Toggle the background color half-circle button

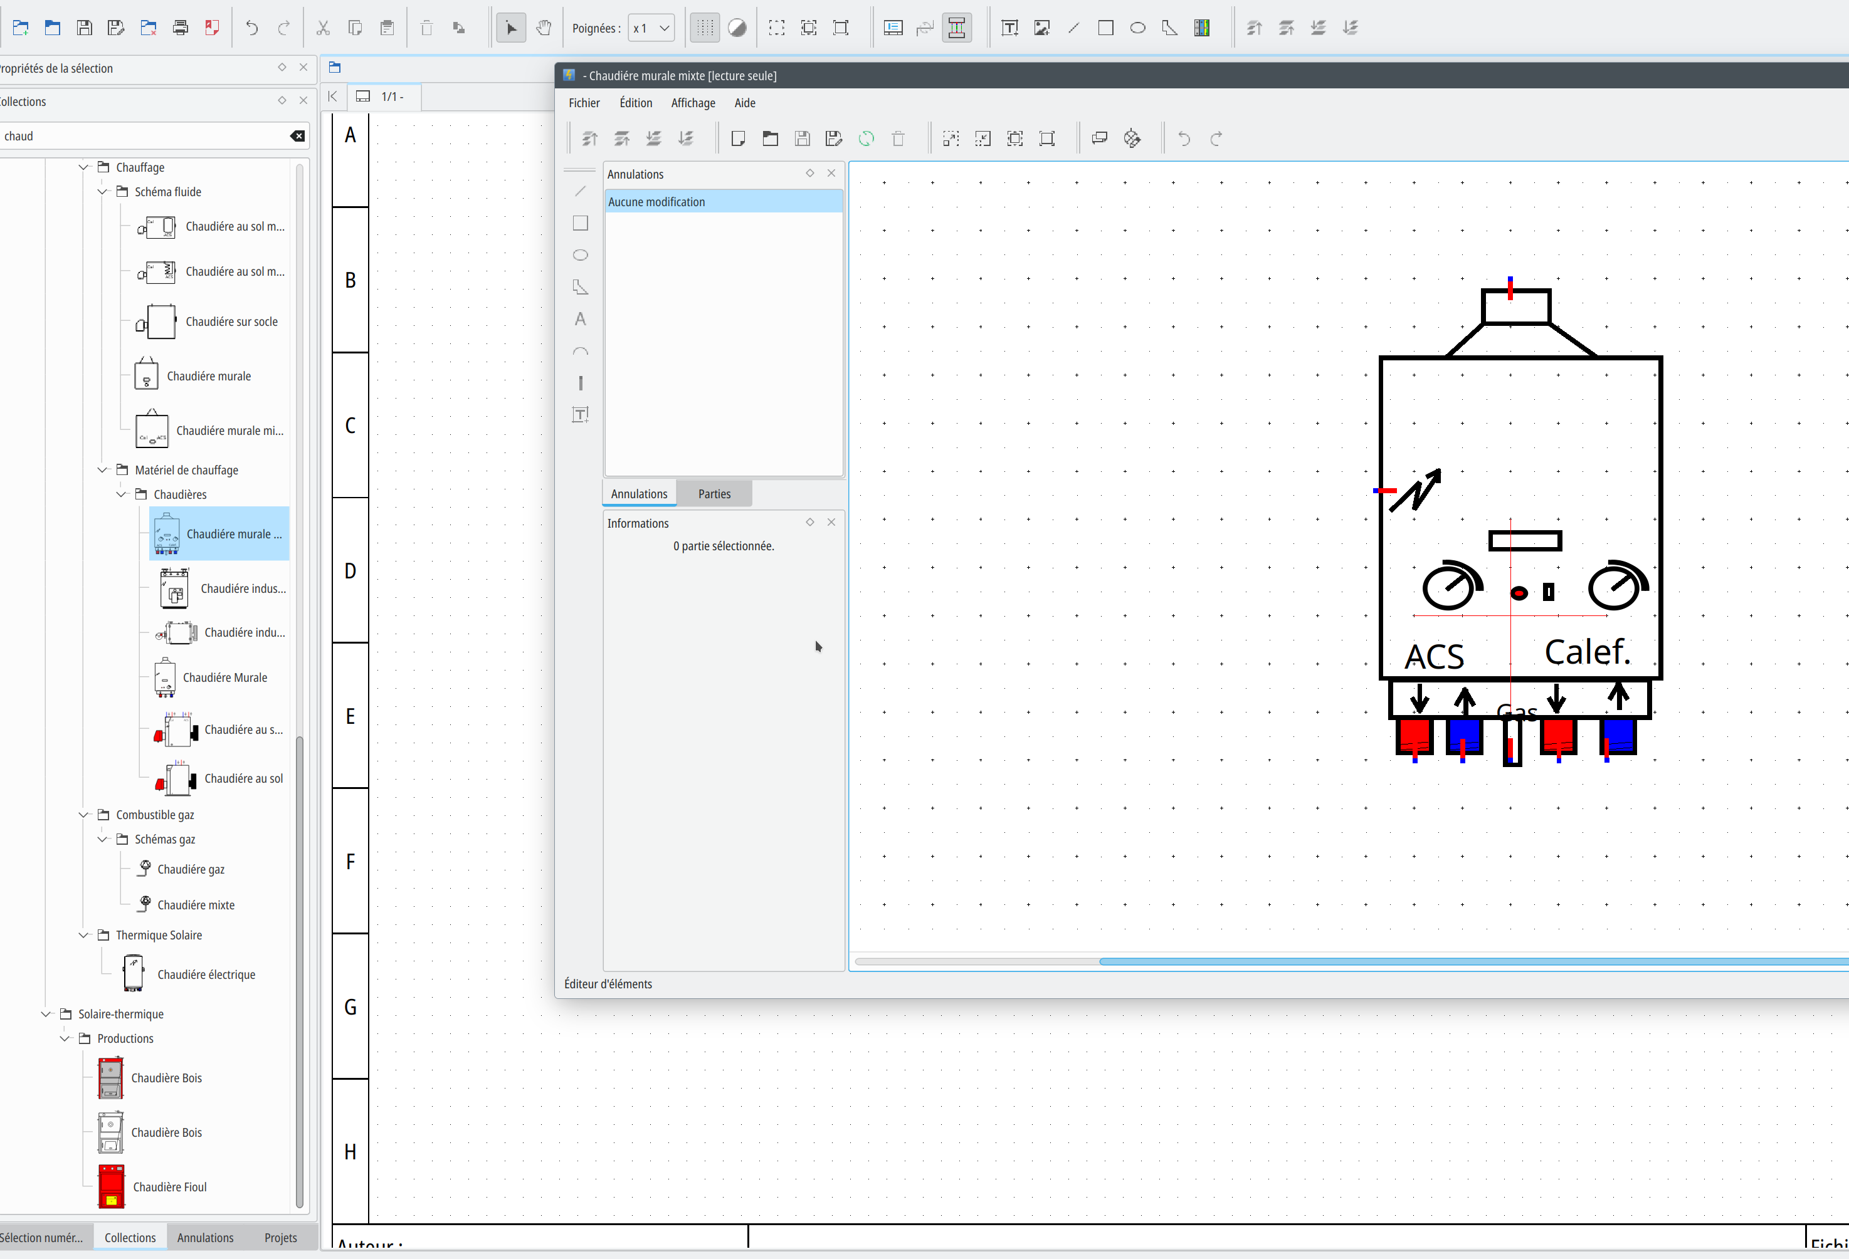pos(737,28)
